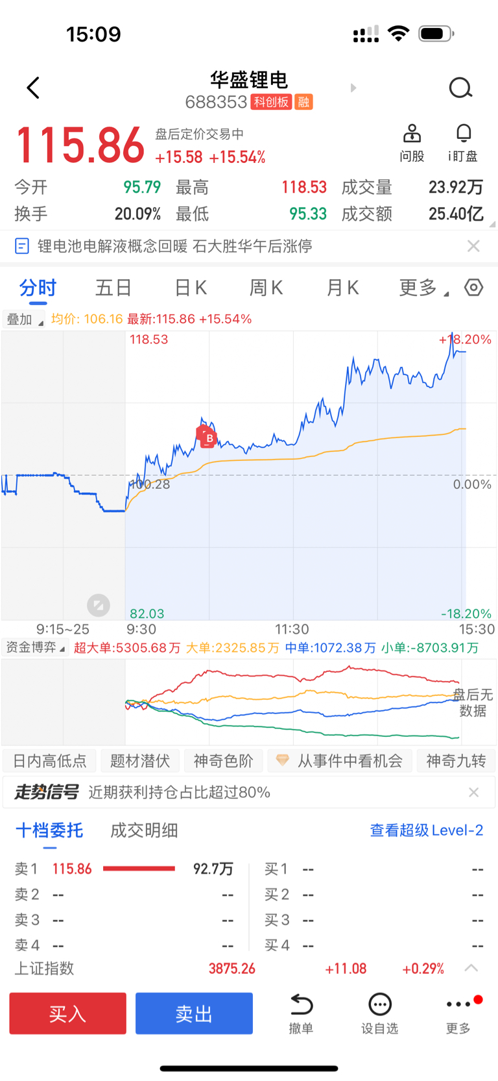Tap the 撤单 cancel order icon

click(301, 1005)
